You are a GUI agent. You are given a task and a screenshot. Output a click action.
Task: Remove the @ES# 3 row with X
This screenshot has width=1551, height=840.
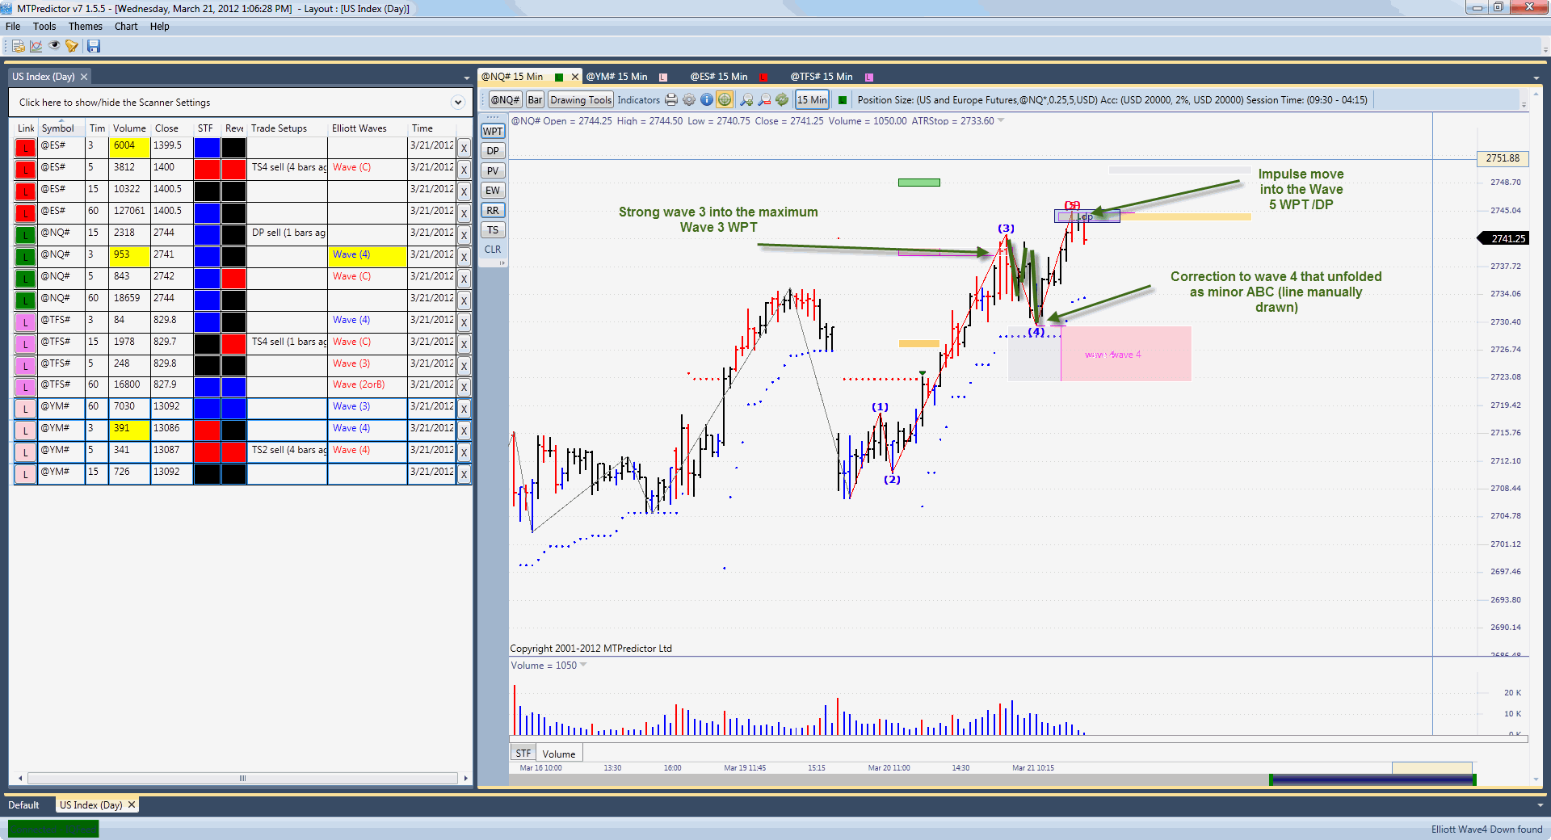[x=464, y=148]
